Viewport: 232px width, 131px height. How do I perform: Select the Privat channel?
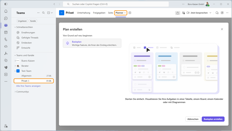click(x=34, y=81)
